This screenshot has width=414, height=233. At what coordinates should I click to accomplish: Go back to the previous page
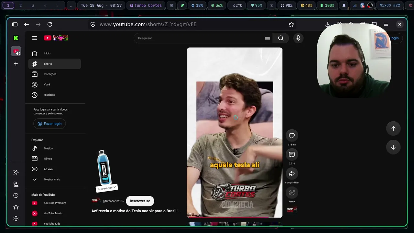(27, 24)
